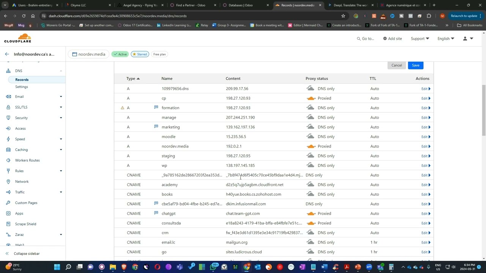Toggle proxy cloud on chatgpt record
The width and height of the screenshot is (486, 273).
pyautogui.click(x=311, y=213)
